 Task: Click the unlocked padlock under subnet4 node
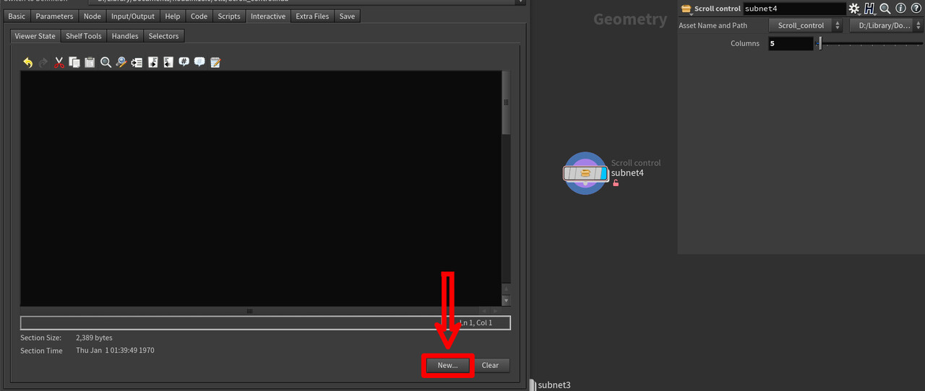[x=616, y=183]
